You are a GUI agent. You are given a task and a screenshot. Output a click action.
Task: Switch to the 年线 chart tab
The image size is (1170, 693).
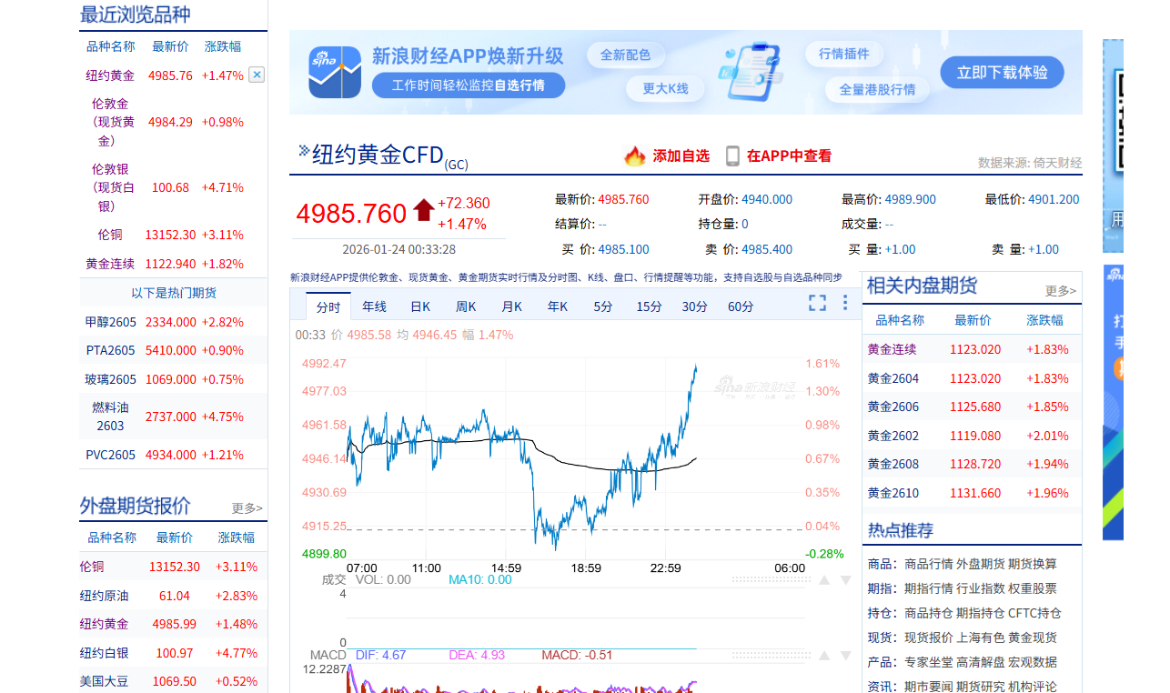click(374, 306)
